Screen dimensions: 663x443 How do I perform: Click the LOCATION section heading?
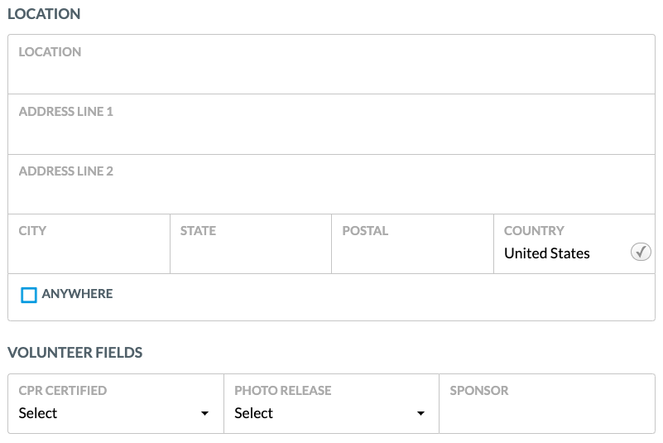(44, 14)
